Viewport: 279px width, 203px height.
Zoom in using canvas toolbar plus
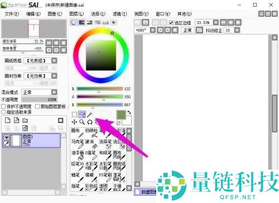[x=230, y=23]
